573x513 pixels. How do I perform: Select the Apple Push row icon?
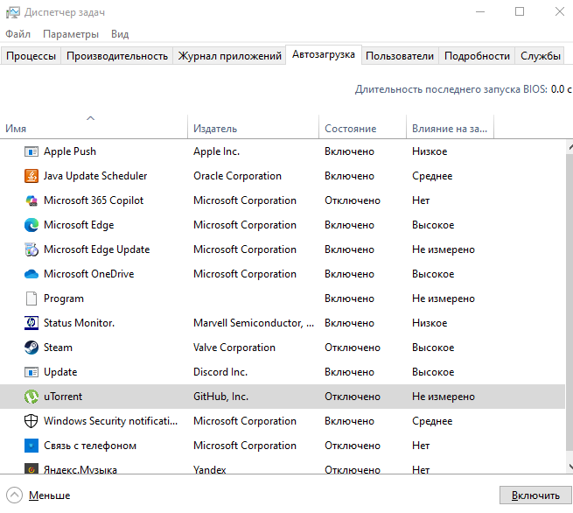point(31,151)
